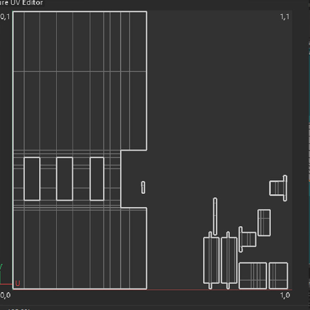Select the right tall pinned rectangle island
This screenshot has width=310, height=310.
tap(229, 260)
